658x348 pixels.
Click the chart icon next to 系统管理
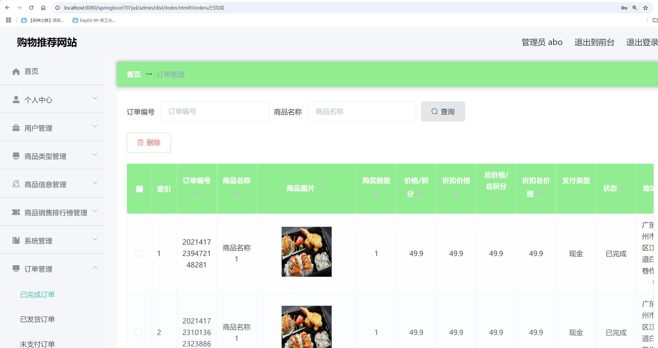point(16,241)
